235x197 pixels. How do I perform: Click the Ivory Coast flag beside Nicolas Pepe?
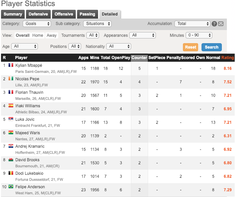click(x=11, y=79)
